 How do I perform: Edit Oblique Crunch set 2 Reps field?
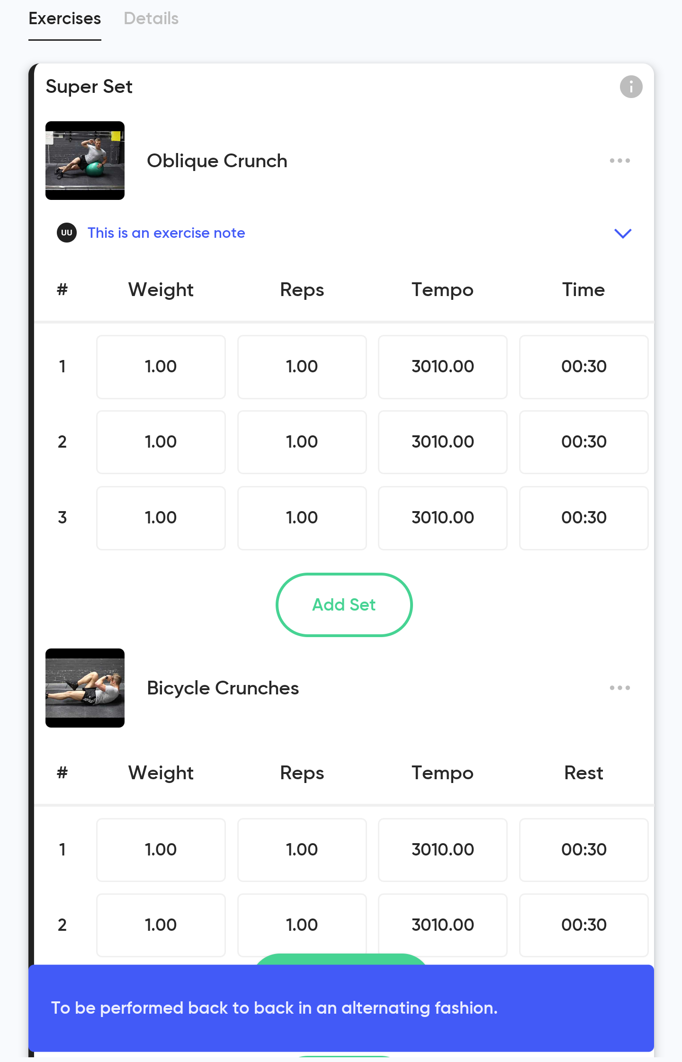tap(302, 442)
